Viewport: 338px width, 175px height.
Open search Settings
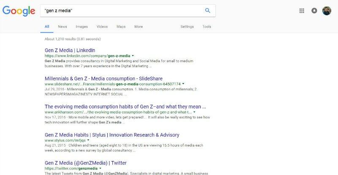coord(187,27)
